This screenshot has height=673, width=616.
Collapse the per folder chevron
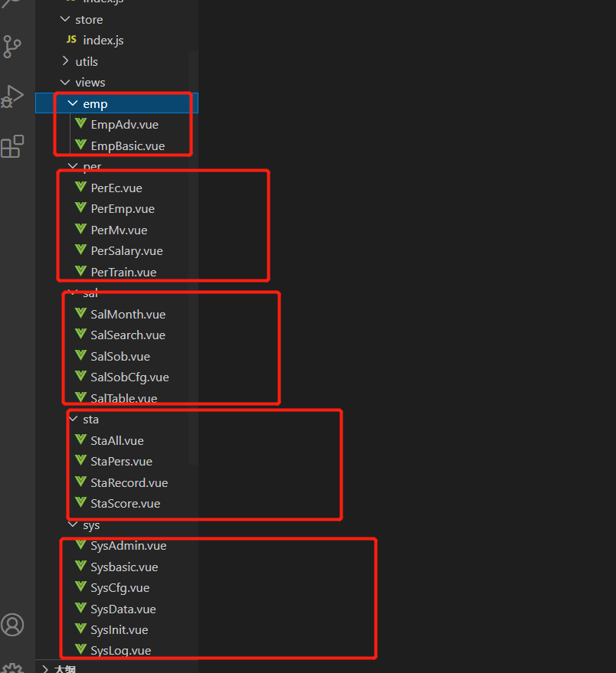pyautogui.click(x=73, y=165)
